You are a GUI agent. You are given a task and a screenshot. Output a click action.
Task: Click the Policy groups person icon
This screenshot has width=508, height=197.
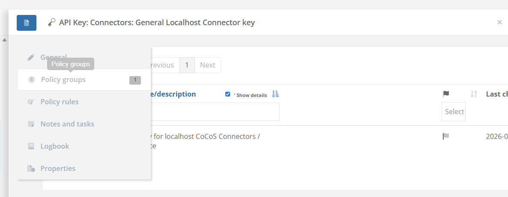31,79
